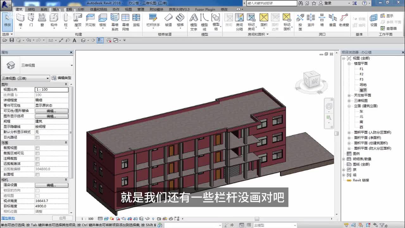The width and height of the screenshot is (405, 228).
Task: Select the 幕墙系统 (Curtain System) tool
Action: coord(115,22)
